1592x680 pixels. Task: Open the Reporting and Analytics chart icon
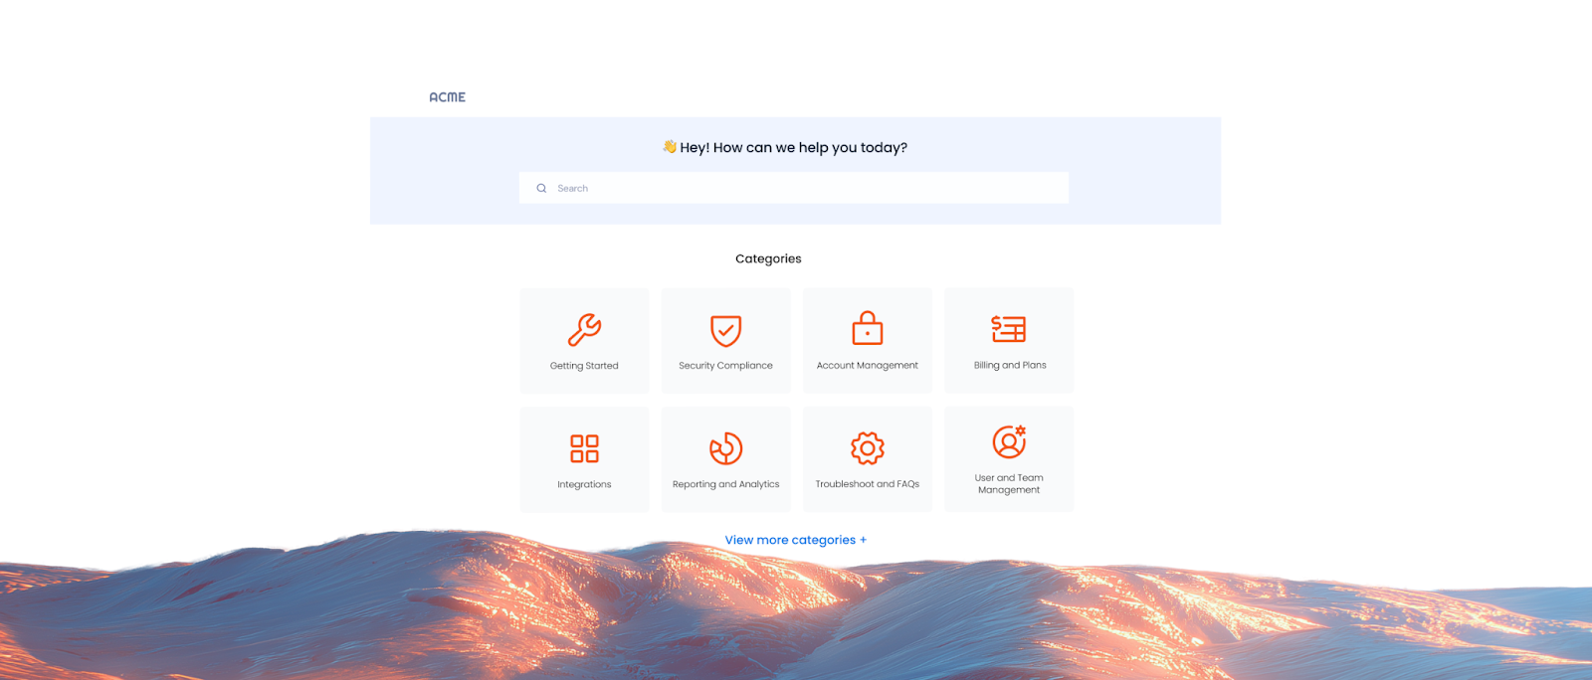725,448
